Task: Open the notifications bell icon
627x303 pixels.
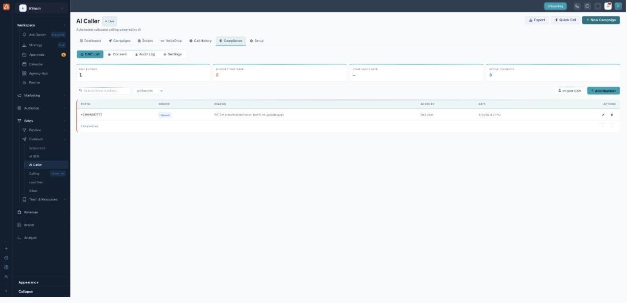Action: coord(608,6)
